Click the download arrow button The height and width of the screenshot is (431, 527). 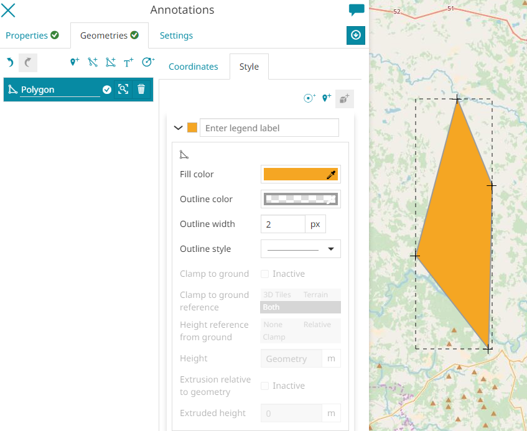[x=356, y=35]
